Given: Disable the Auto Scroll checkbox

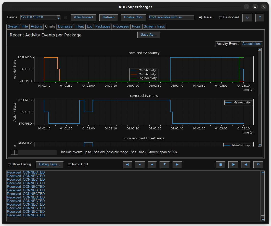Looking at the screenshot, I should 70,165.
